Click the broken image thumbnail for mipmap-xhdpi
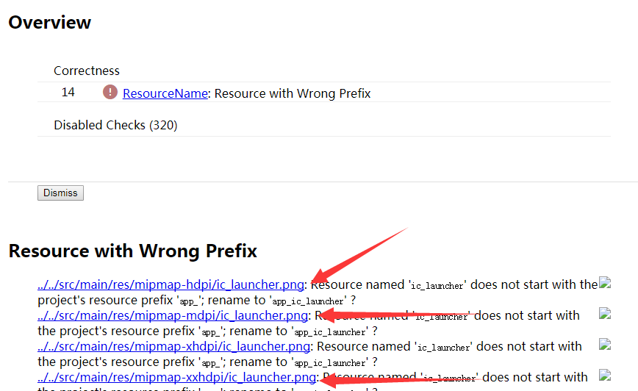 [x=605, y=344]
